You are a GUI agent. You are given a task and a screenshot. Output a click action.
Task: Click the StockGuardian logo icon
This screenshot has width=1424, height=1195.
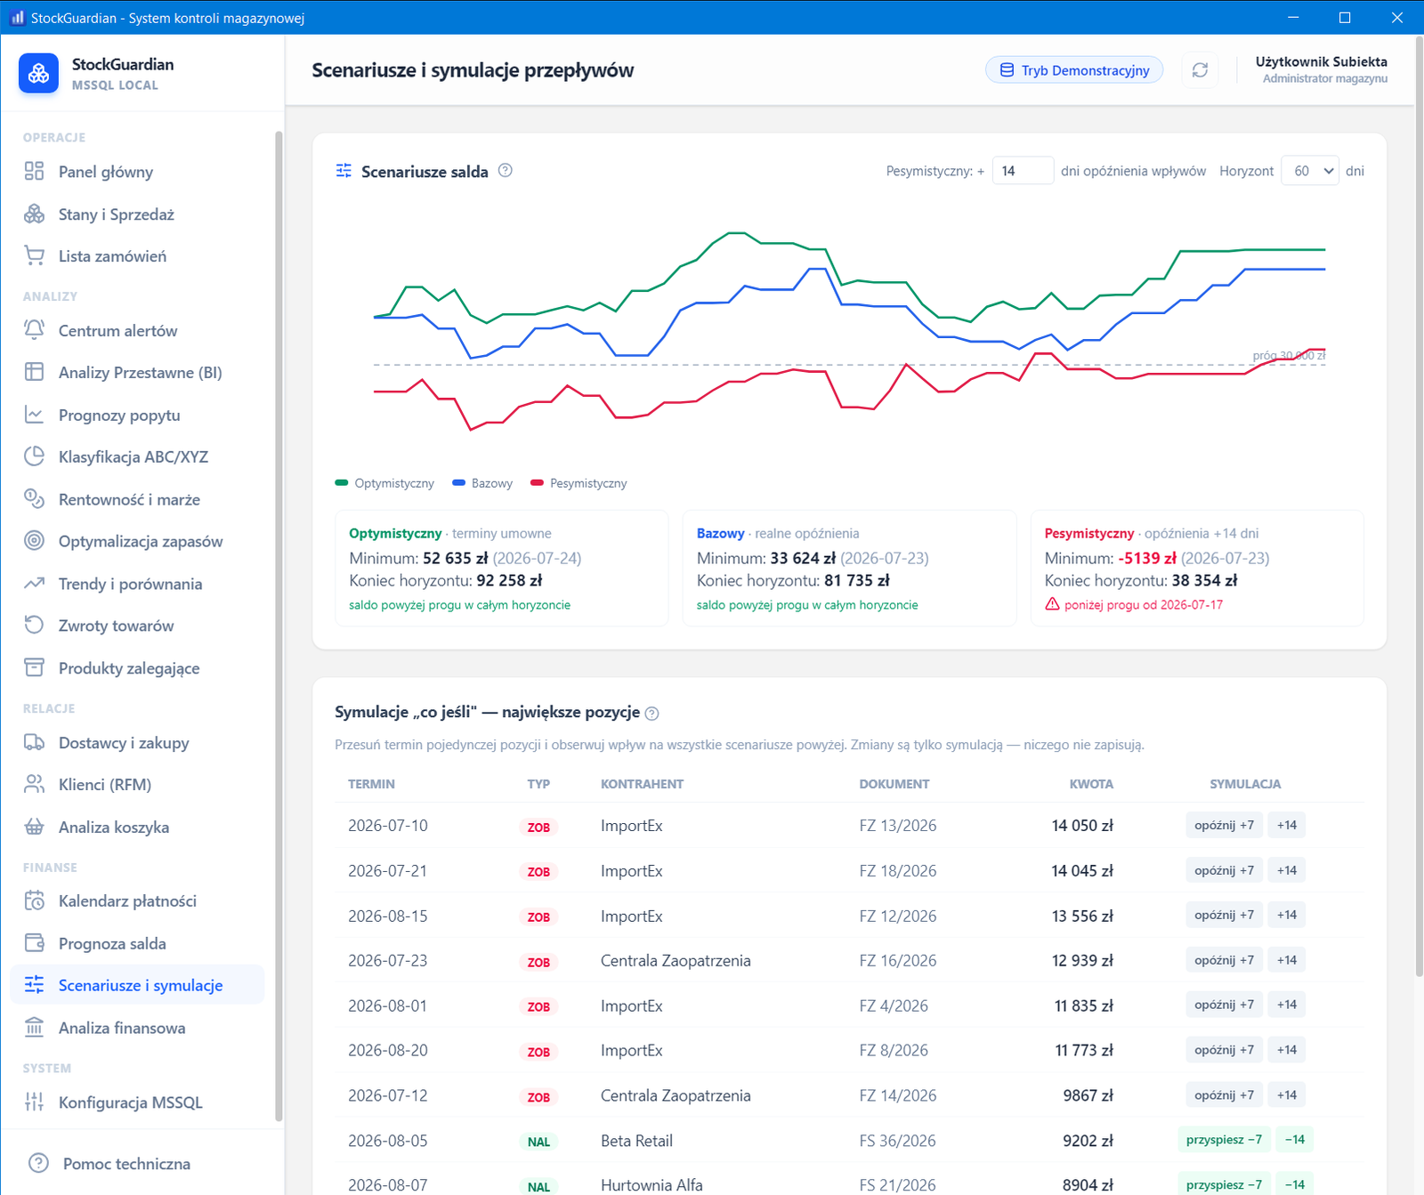coord(38,74)
